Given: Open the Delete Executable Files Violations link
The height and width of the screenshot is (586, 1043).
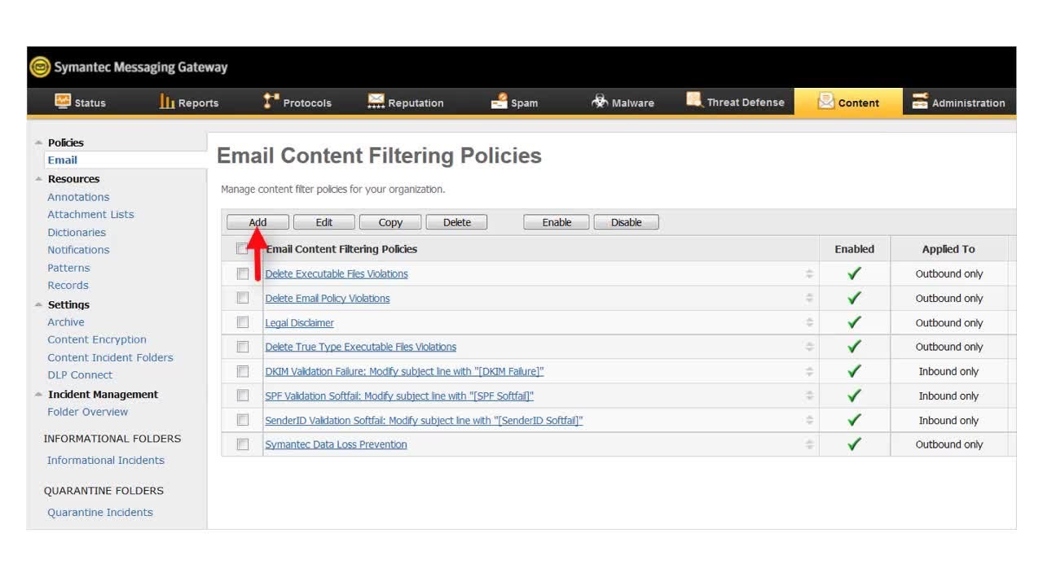Looking at the screenshot, I should click(337, 273).
